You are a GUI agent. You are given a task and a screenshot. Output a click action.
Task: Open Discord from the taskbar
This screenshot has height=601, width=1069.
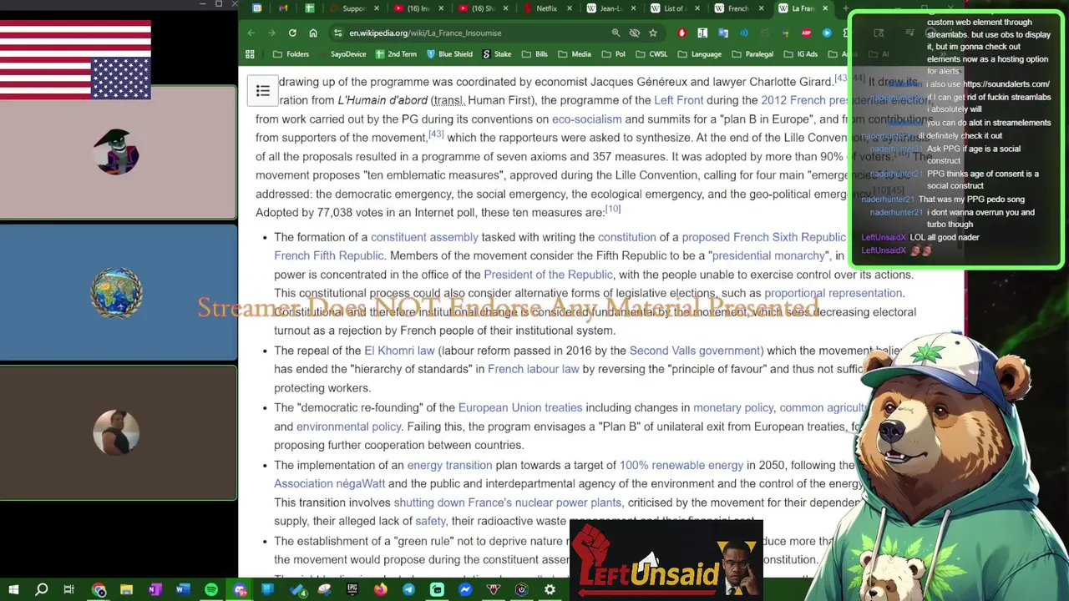click(240, 589)
